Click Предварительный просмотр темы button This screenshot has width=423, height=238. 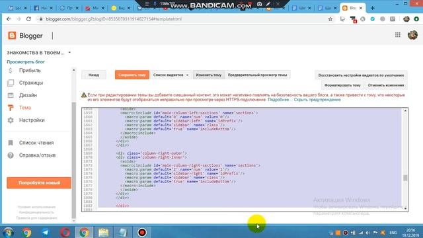pyautogui.click(x=257, y=75)
